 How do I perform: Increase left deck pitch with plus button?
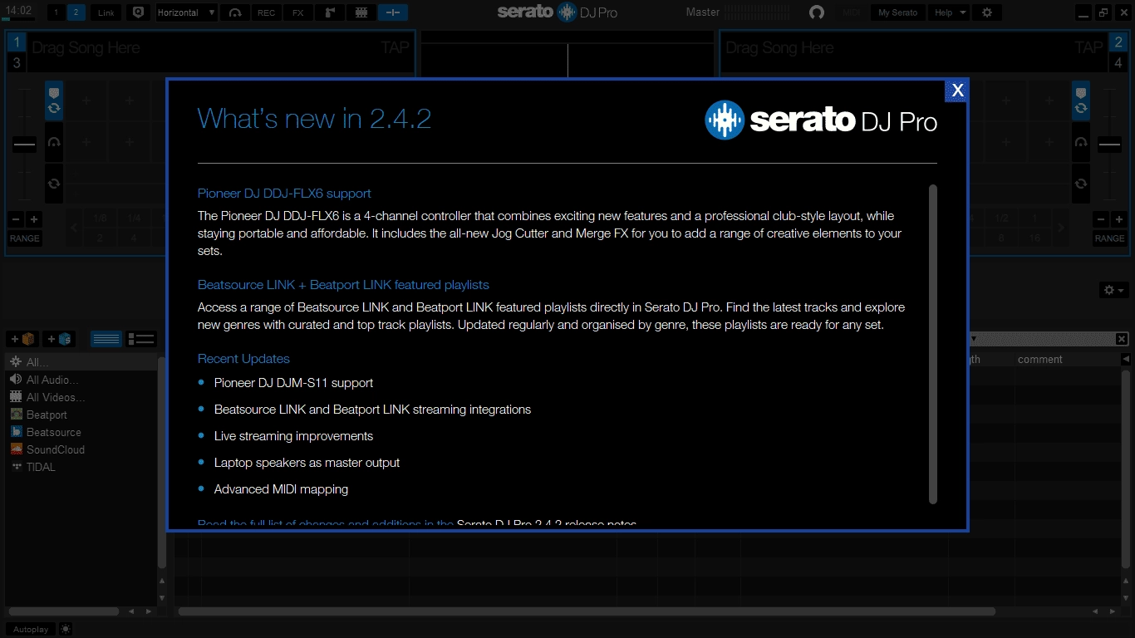tap(33, 220)
